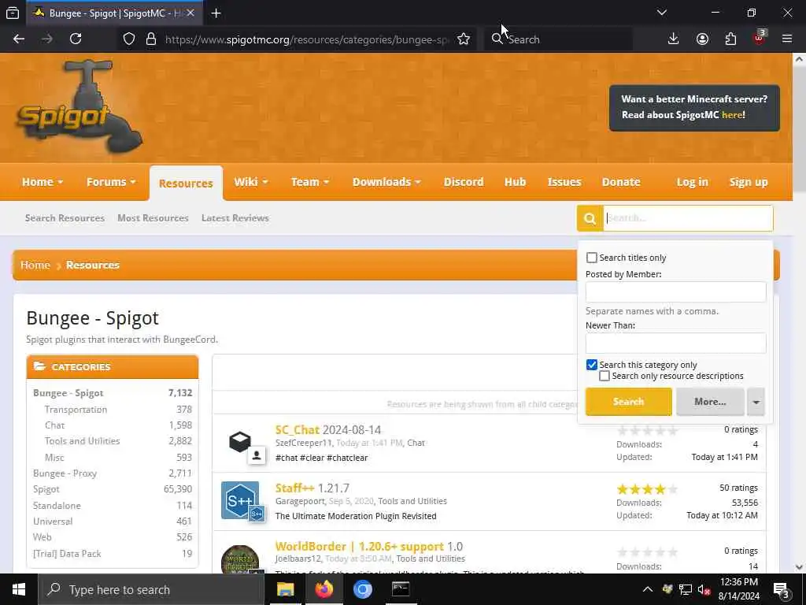
Task: Open Latest Reviews link
Action: point(235,218)
